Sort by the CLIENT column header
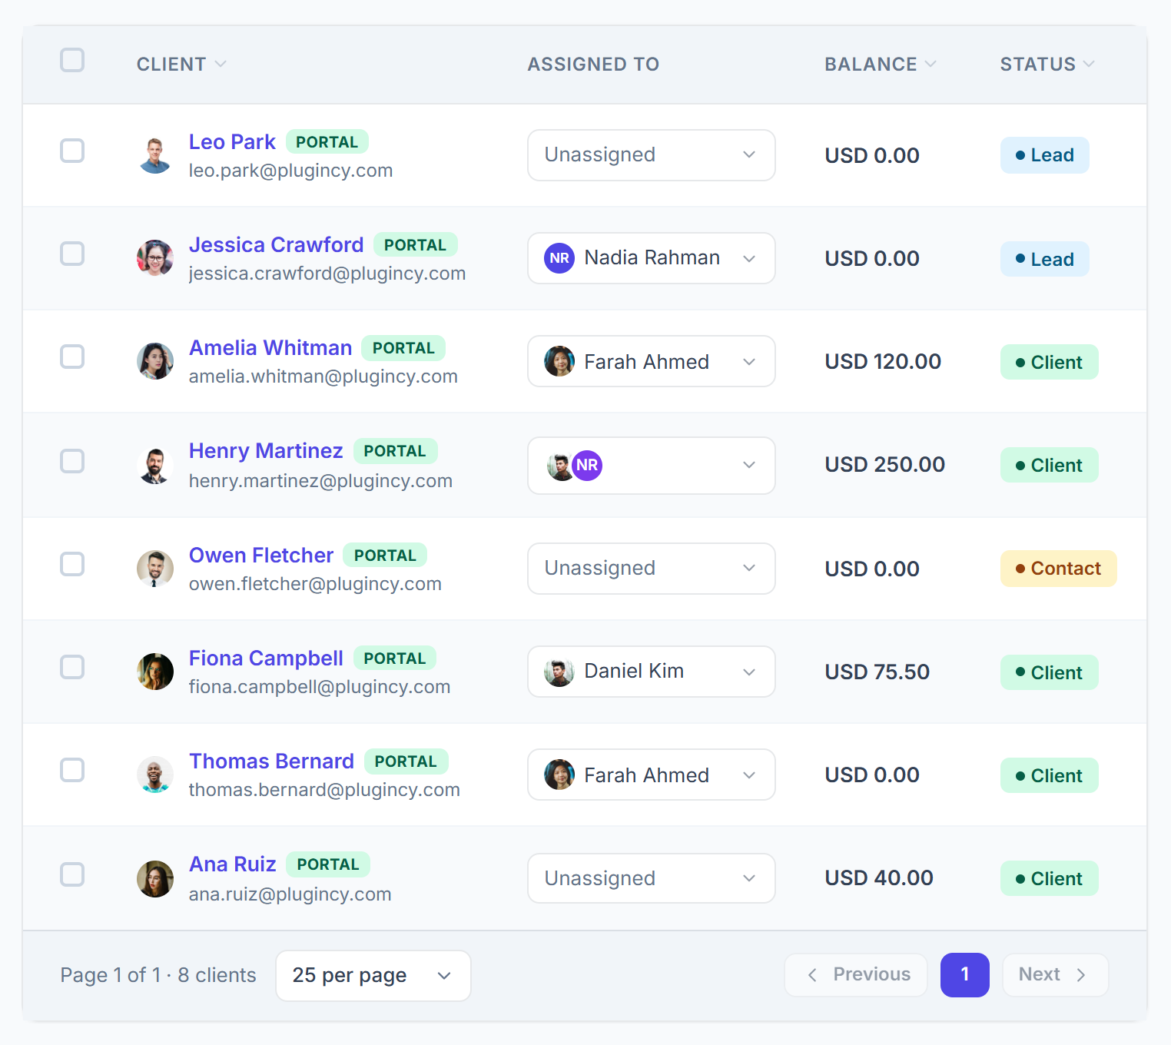Image resolution: width=1171 pixels, height=1045 pixels. pyautogui.click(x=171, y=64)
